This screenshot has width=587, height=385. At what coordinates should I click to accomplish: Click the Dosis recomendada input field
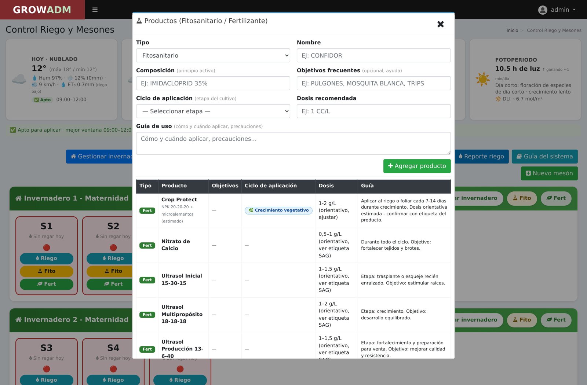pos(374,111)
